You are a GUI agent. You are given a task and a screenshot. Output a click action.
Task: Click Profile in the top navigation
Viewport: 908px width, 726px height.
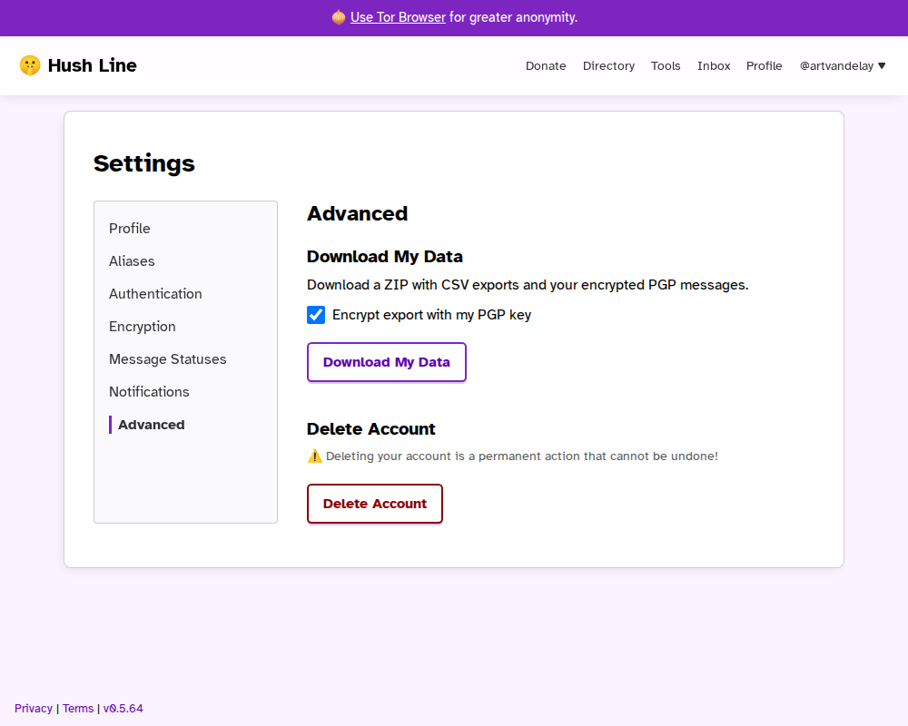click(764, 65)
